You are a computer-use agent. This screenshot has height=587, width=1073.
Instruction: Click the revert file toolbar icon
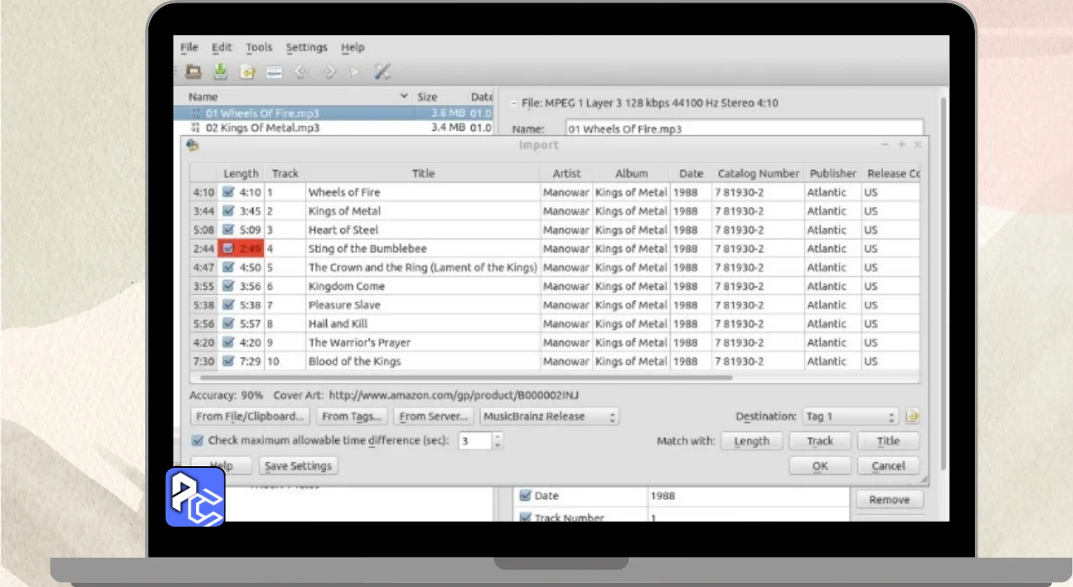point(247,72)
